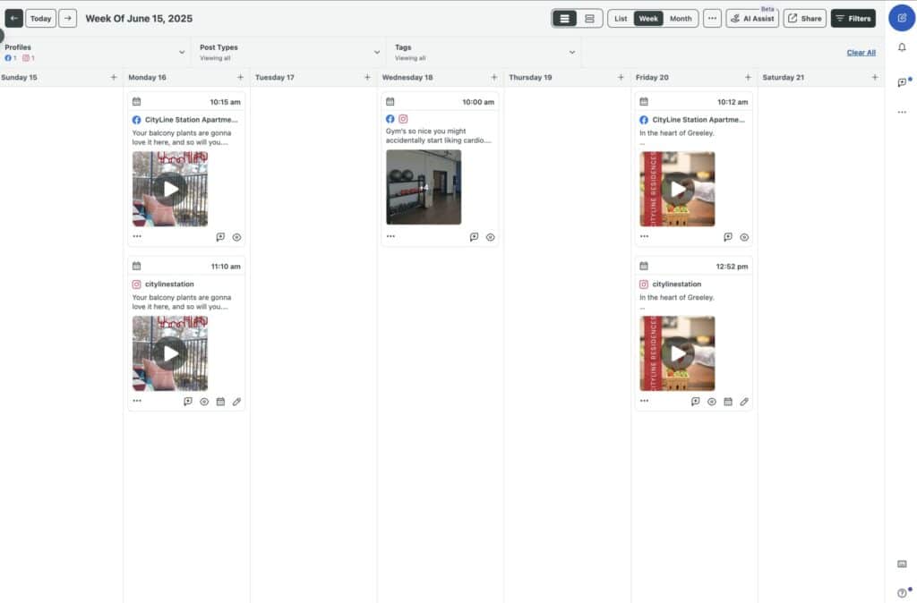917x603 pixels.
Task: Reschedule the Monday 11:10 am post
Action: pyautogui.click(x=220, y=402)
